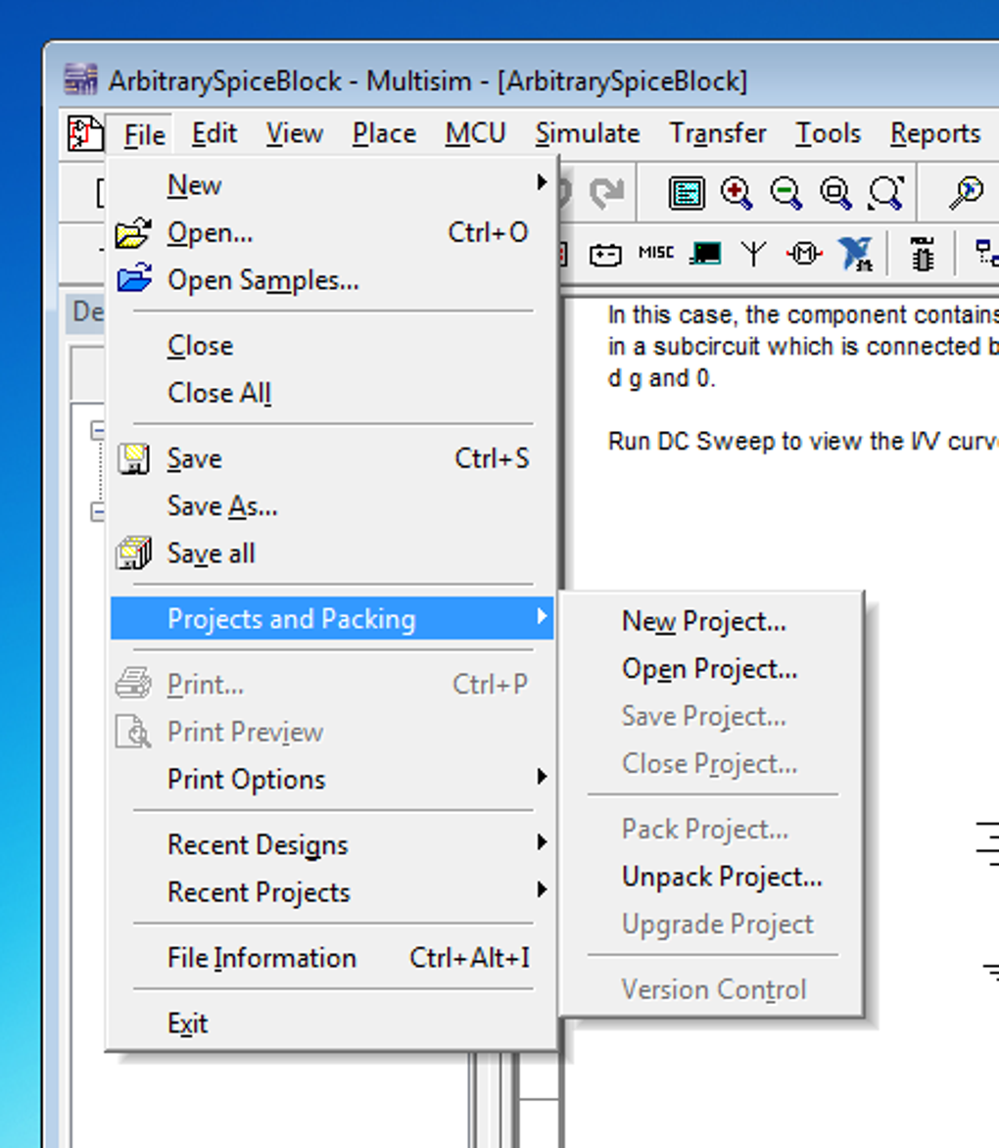Place a Miscellaneous component (MISC icon)
Image resolution: width=999 pixels, height=1148 pixels.
pos(656,253)
